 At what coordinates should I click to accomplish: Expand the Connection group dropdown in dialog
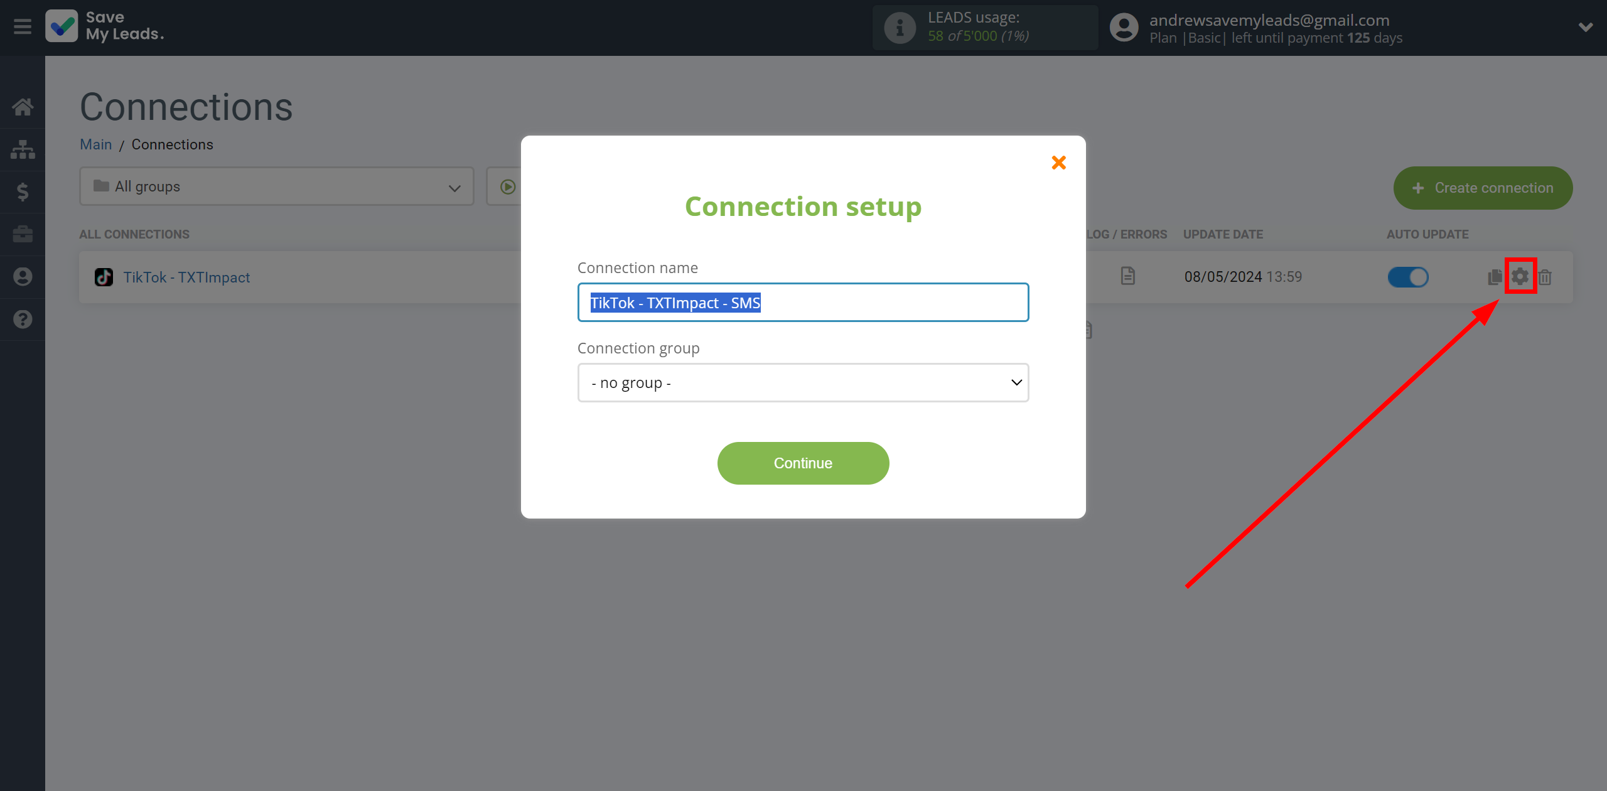coord(802,382)
